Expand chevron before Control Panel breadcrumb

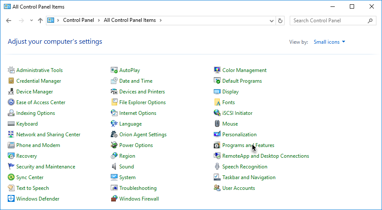point(58,21)
